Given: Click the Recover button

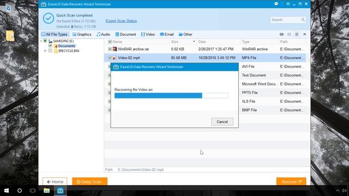Looking at the screenshot, I should 291,181.
